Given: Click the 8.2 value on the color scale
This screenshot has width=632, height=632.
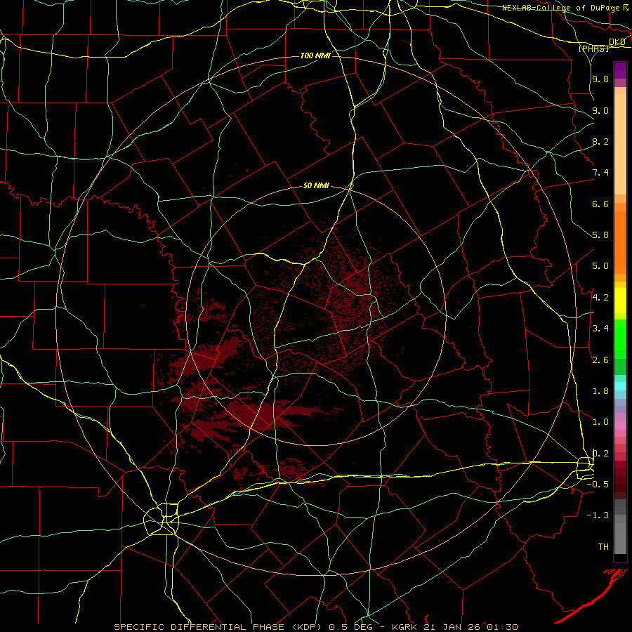Looking at the screenshot, I should point(600,141).
